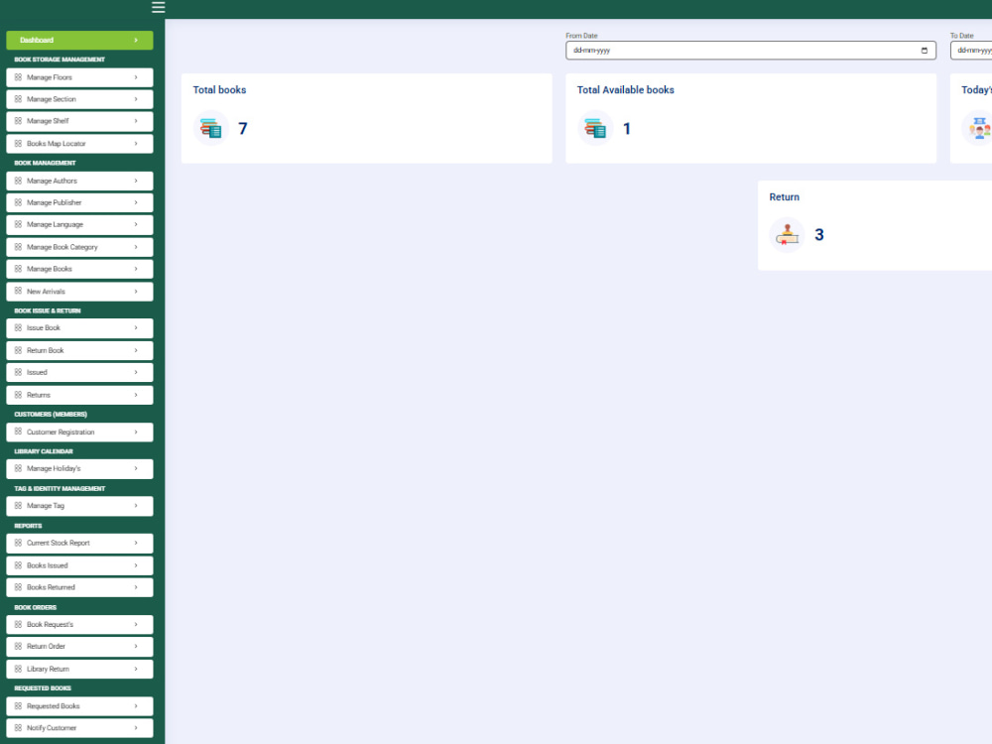Click the grid icon beside Book Request's
The height and width of the screenshot is (744, 992).
18,624
